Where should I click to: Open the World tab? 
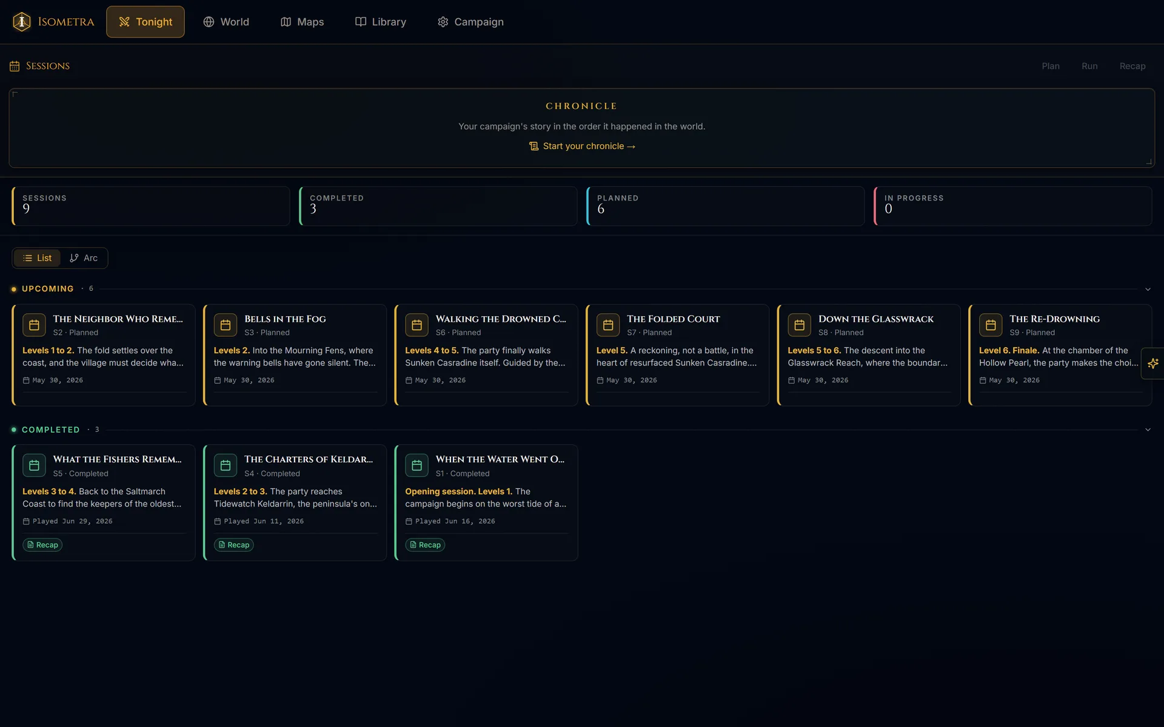226,22
